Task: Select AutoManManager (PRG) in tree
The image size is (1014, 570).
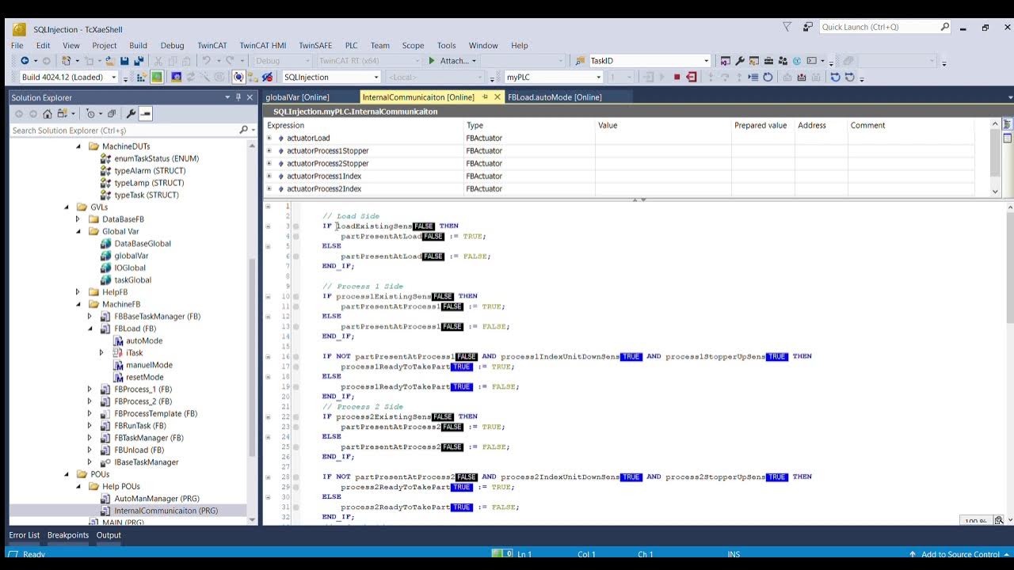Action: click(x=157, y=499)
